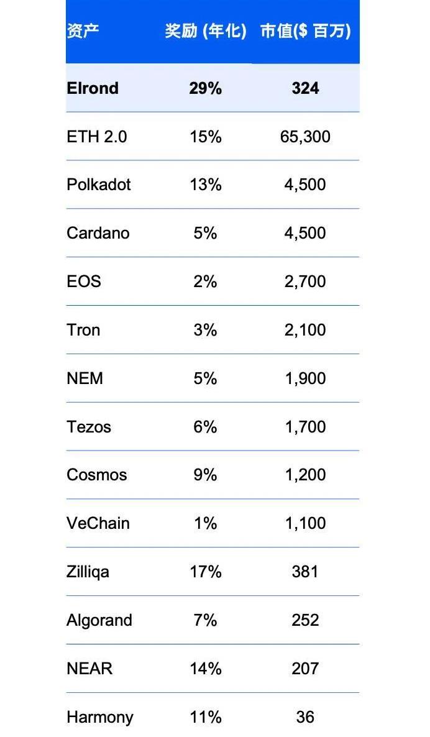Click the Polkadot asset name
The height and width of the screenshot is (737, 430).
pyautogui.click(x=99, y=184)
